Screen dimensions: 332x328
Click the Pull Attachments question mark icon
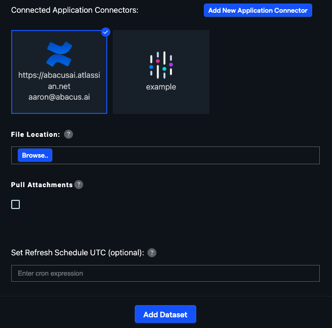(x=79, y=185)
